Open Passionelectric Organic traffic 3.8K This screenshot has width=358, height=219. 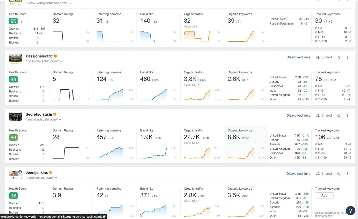(x=190, y=79)
